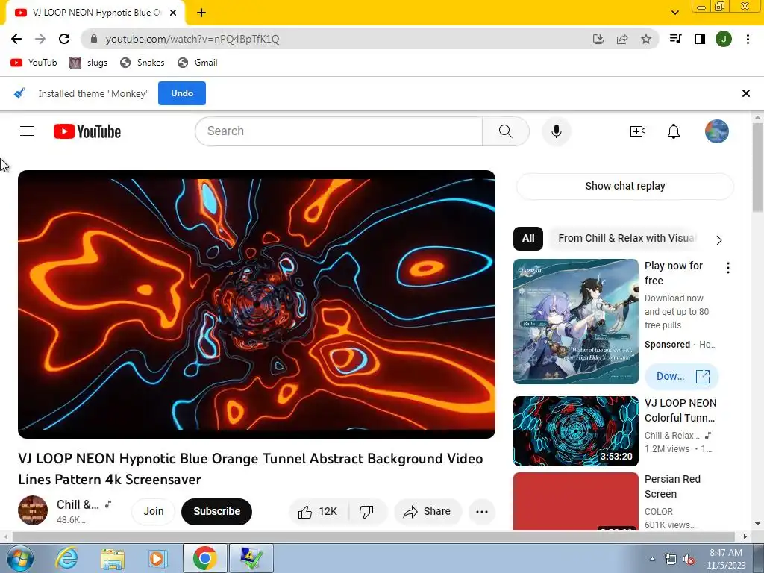
Task: Open VJ LOOP NEON Colorful Tunnel thumbnail
Action: [576, 430]
